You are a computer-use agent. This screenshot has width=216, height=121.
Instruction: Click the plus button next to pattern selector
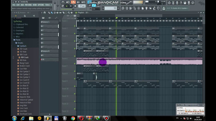coord(118,8)
